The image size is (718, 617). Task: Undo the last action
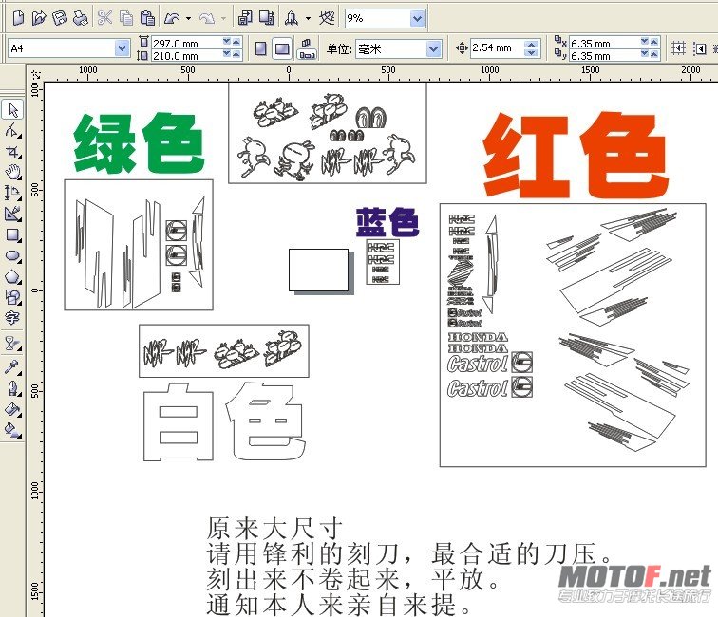coord(172,18)
